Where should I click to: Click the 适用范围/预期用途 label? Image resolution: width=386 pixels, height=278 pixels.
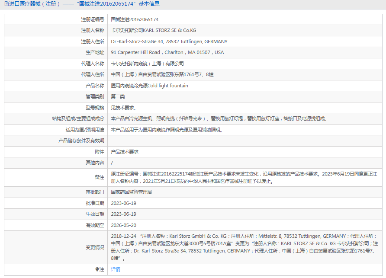click(85, 130)
